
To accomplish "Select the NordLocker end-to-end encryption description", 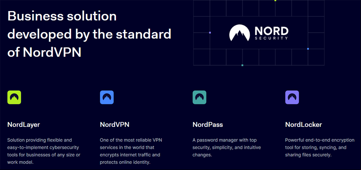I will [320, 147].
